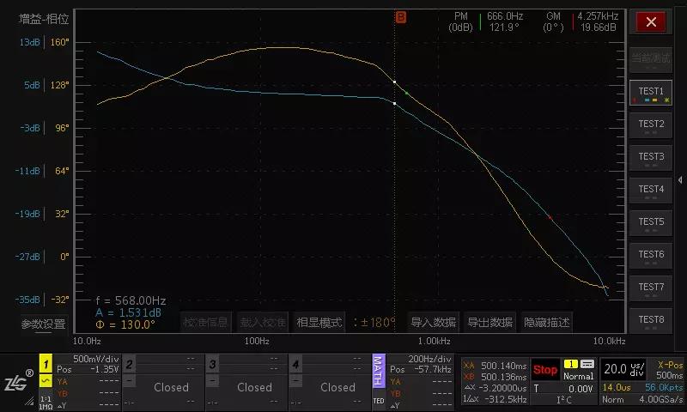
Task: Click the 导出数据 export button
Action: click(x=489, y=323)
